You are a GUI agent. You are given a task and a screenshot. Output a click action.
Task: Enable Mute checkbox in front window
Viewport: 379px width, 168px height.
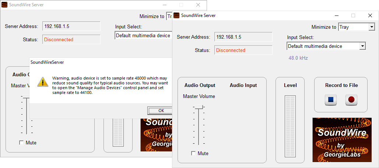(x=193, y=153)
